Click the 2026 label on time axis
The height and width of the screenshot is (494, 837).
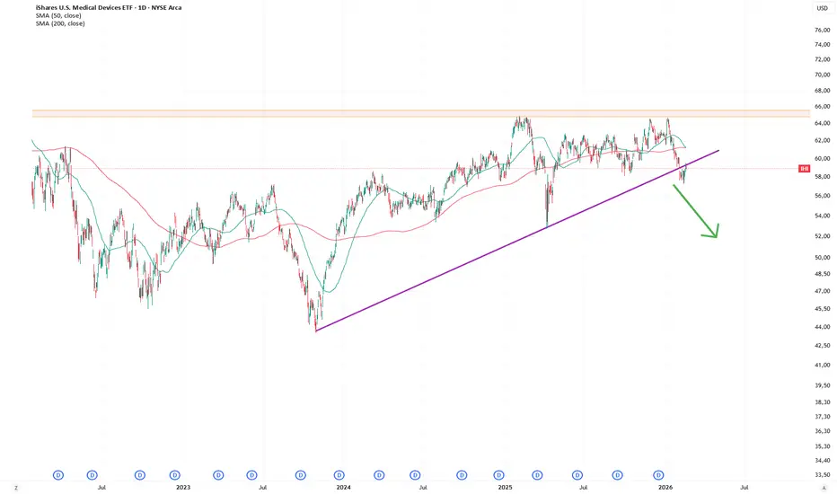pyautogui.click(x=665, y=488)
